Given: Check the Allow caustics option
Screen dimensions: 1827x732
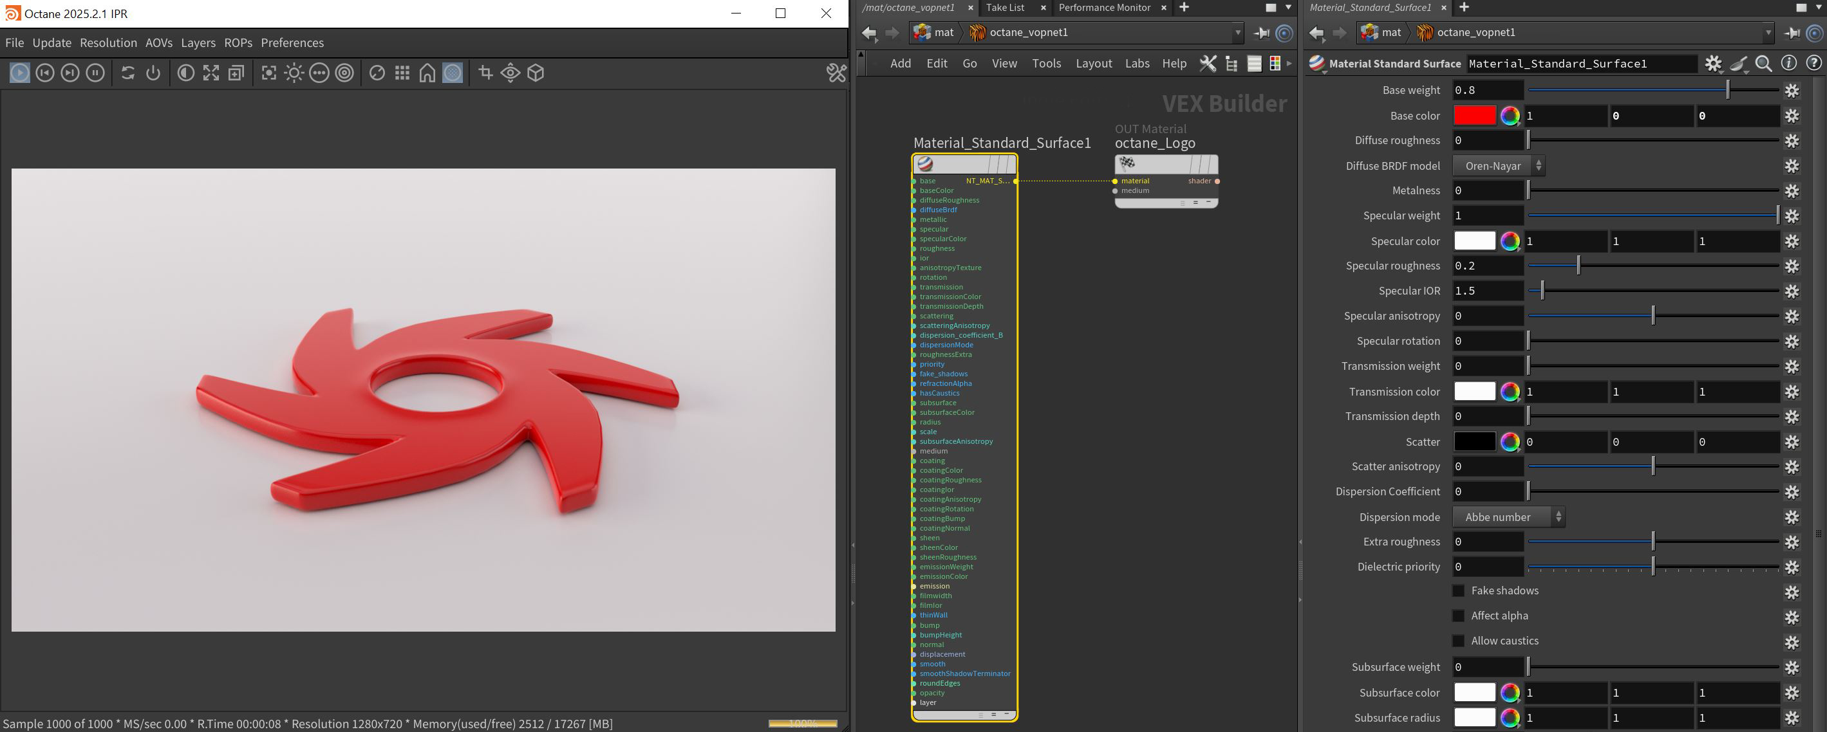Looking at the screenshot, I should click(1459, 641).
